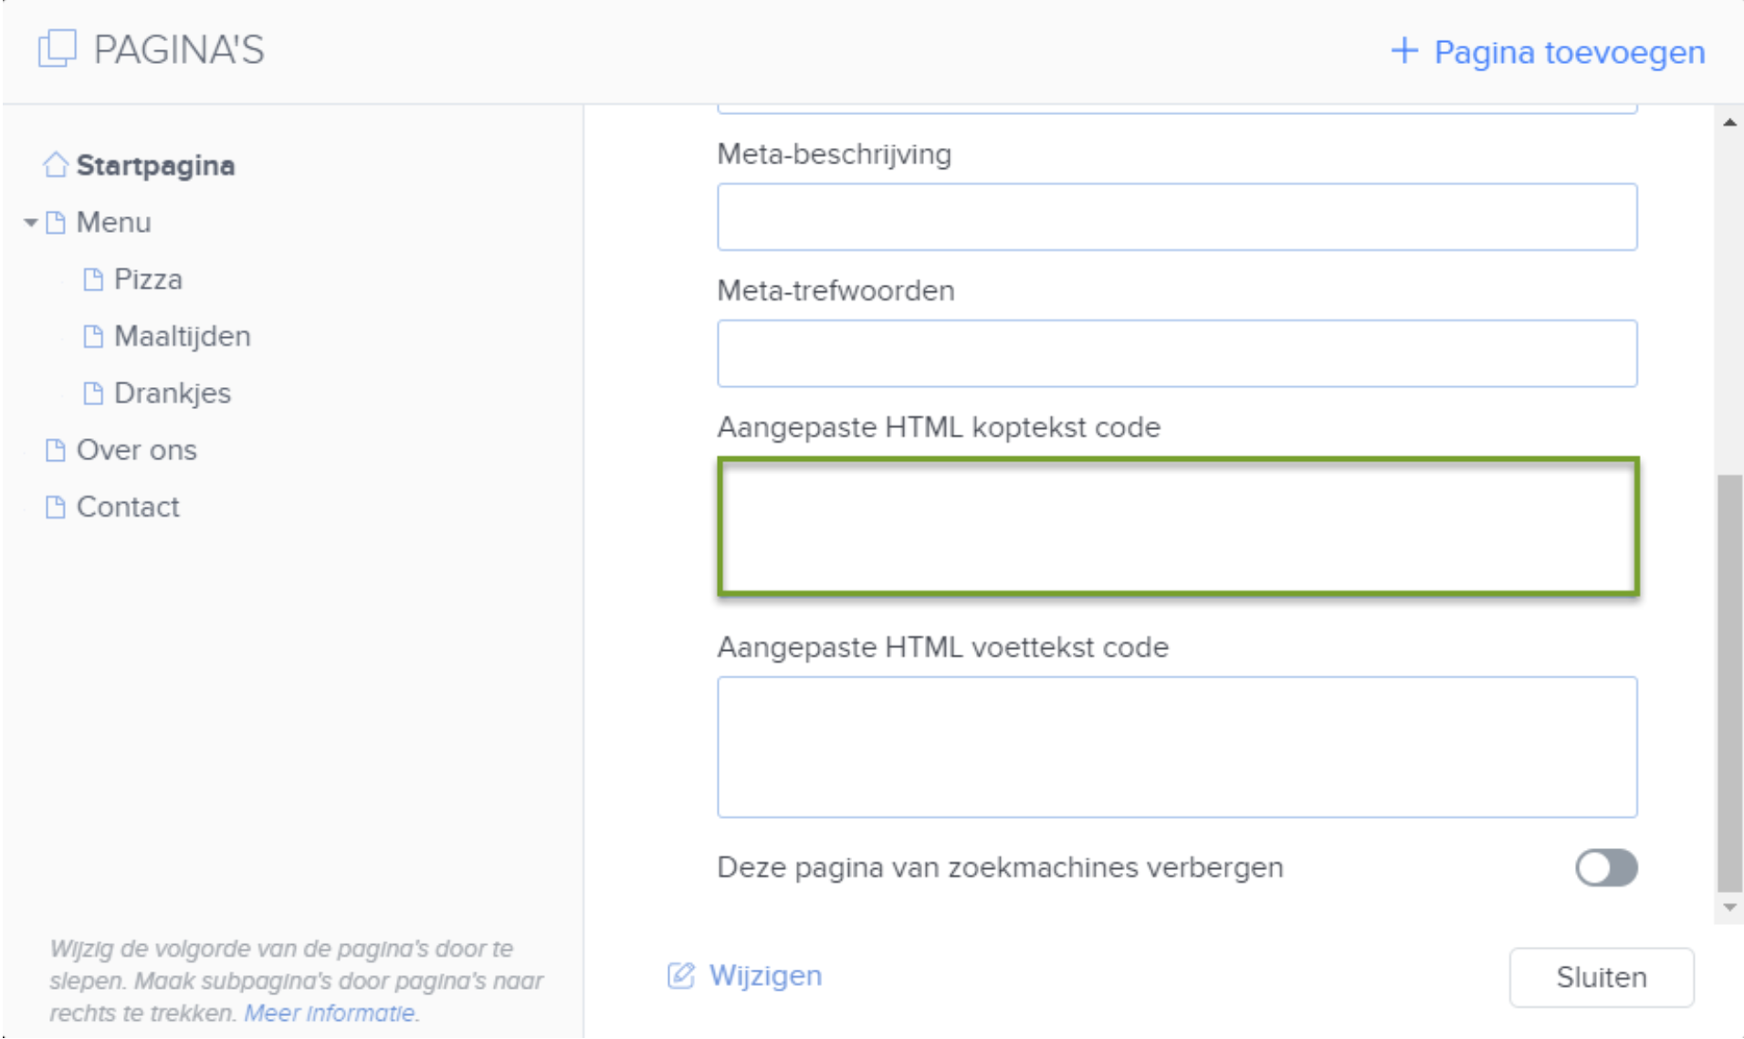This screenshot has width=1744, height=1039.
Task: Click the Sluiten button
Action: (1602, 976)
